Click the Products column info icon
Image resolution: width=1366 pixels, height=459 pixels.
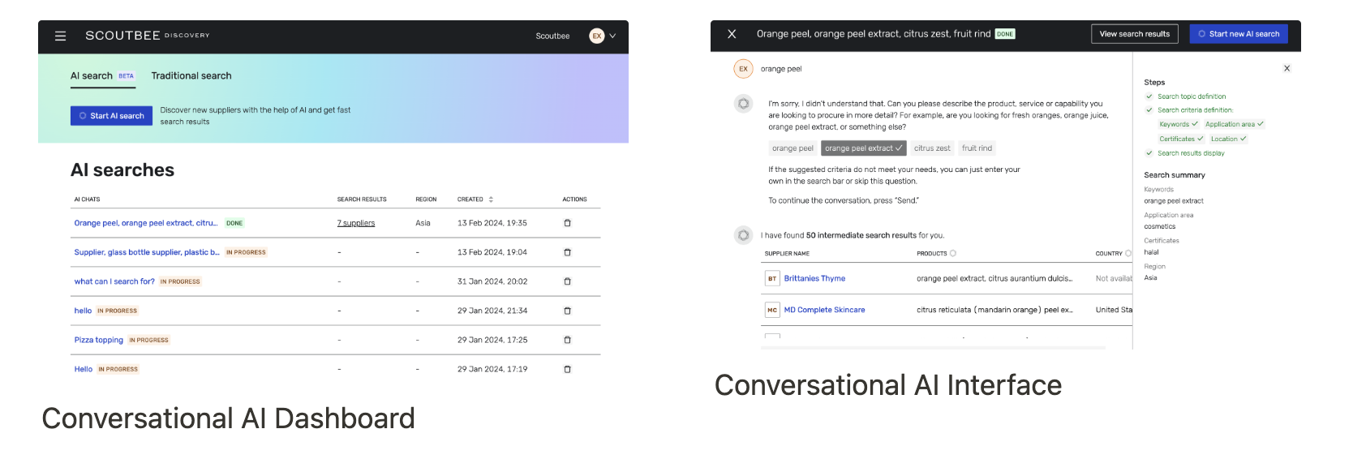click(x=953, y=253)
